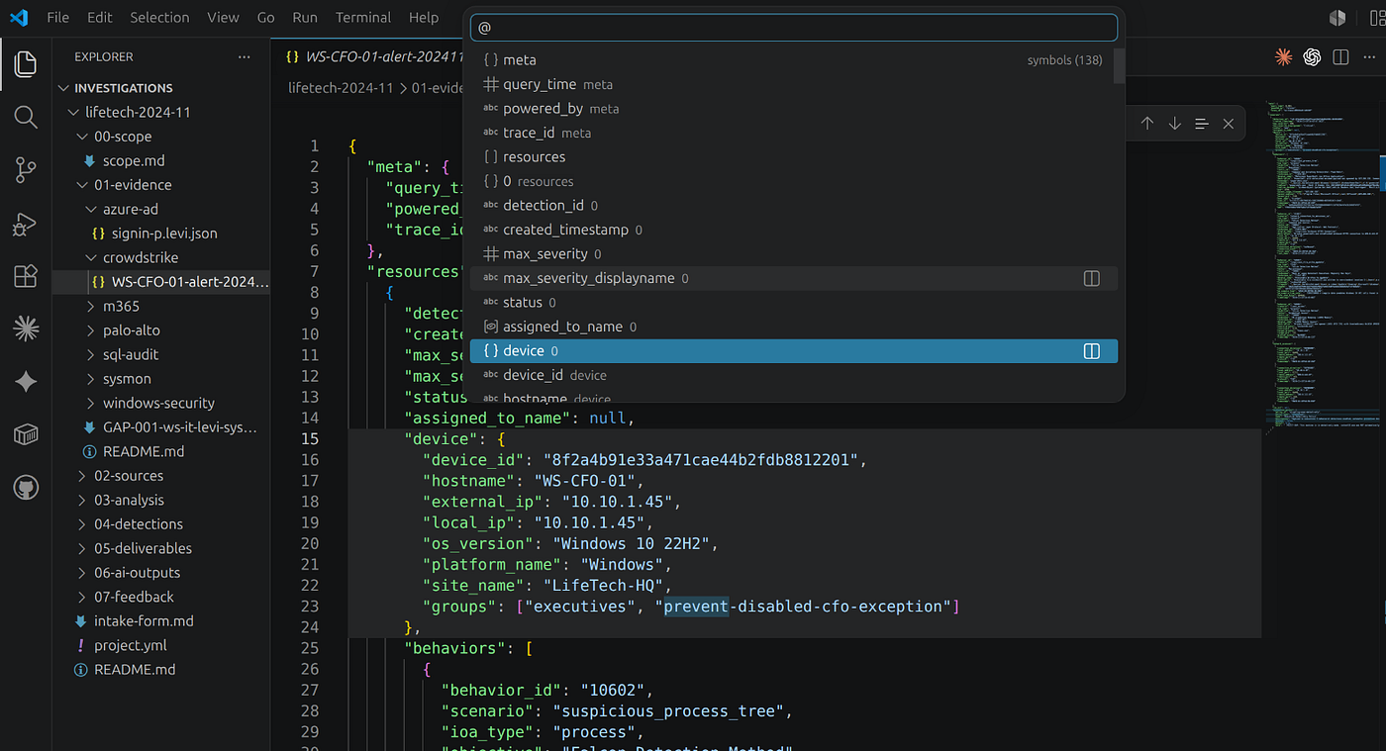Open the container crate icon in activity bar
Screen dimensions: 1386x751
point(26,434)
